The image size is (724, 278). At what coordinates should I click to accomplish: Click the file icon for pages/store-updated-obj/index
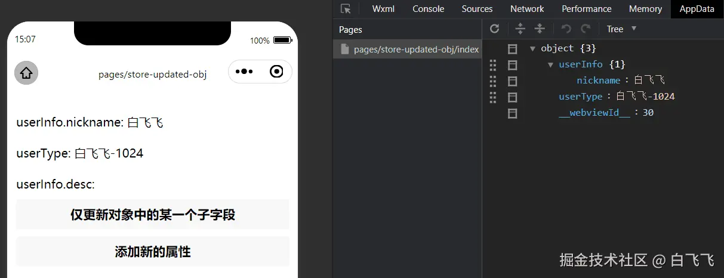pyautogui.click(x=345, y=50)
